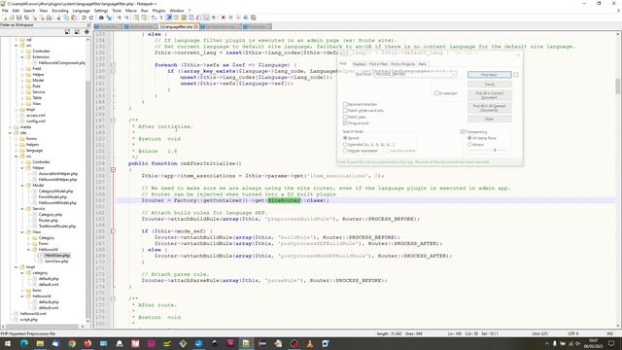This screenshot has height=350, width=622.
Task: Click the Close button in Find dialog
Action: coord(489,119)
